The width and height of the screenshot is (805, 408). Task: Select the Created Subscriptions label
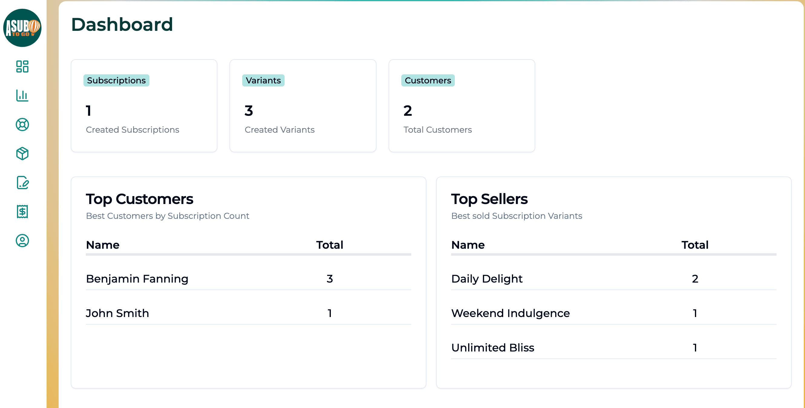click(132, 130)
